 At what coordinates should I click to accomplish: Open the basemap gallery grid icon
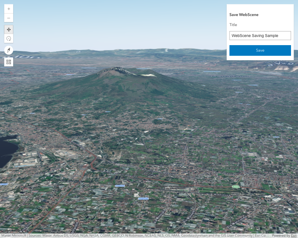tap(9, 62)
